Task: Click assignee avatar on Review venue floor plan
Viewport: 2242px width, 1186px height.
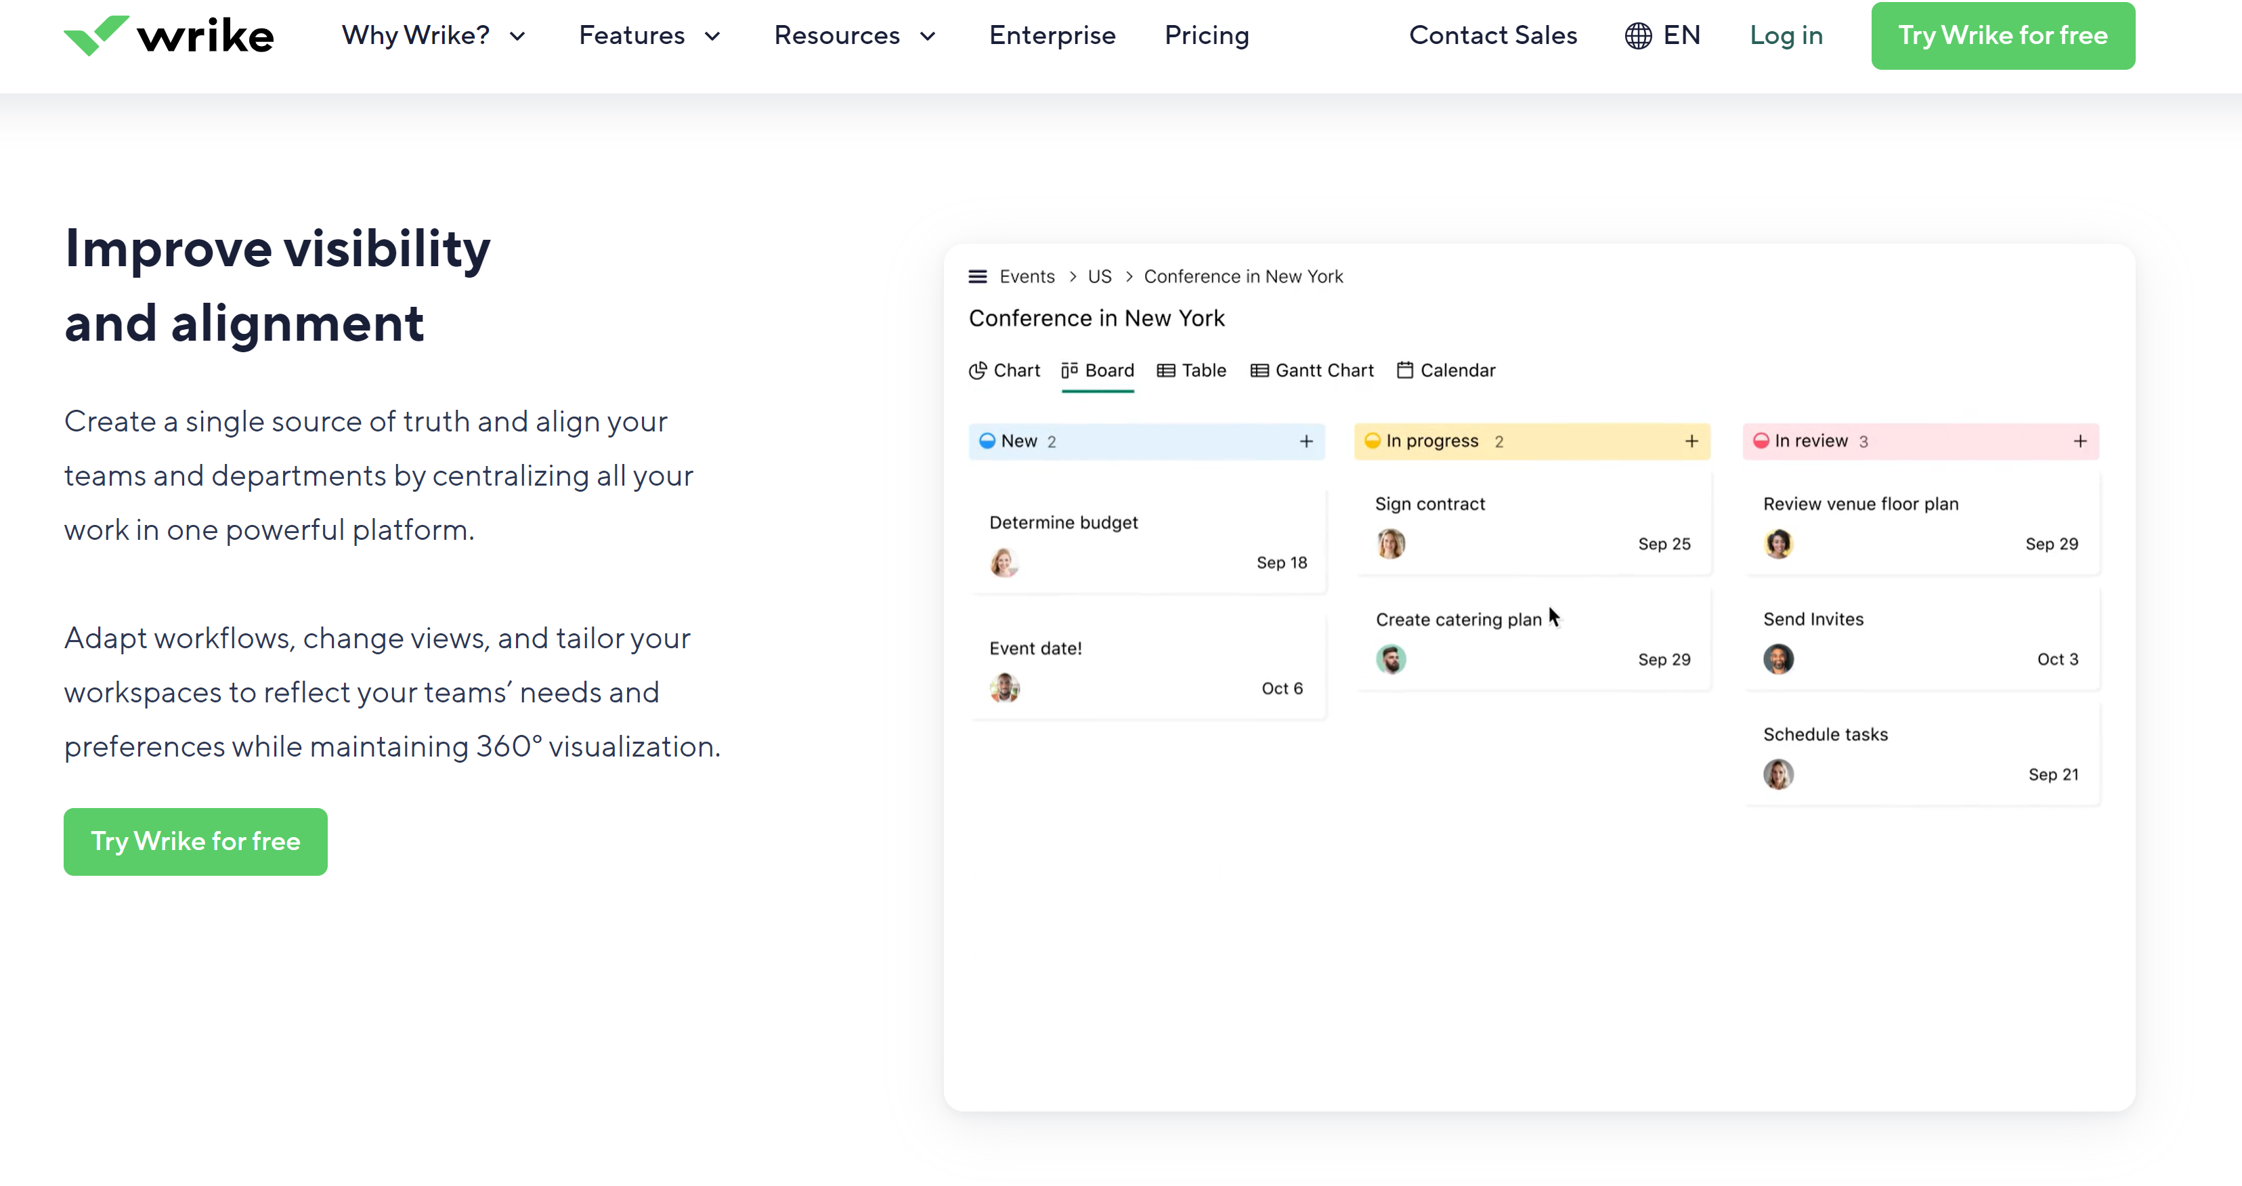Action: 1778,543
